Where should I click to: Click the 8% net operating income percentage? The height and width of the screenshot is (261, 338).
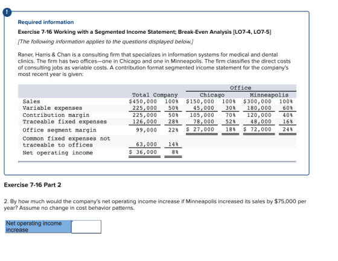[x=175, y=152]
